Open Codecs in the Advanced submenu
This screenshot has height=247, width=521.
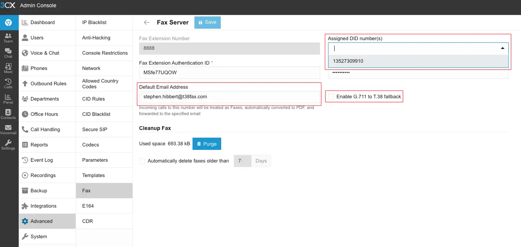tap(91, 145)
